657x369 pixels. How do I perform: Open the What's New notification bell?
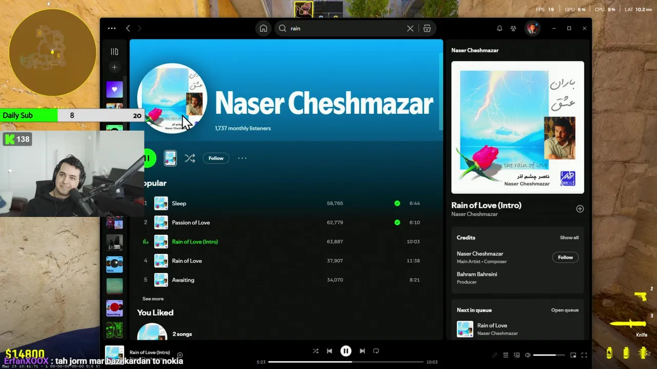point(499,29)
